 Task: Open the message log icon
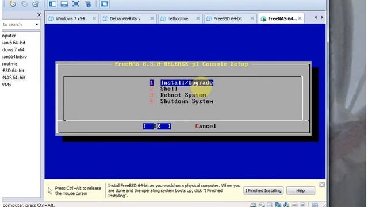[315, 205]
